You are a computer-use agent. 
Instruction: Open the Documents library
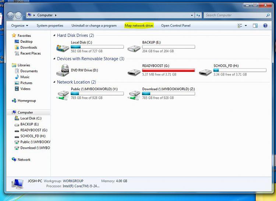click(29, 71)
